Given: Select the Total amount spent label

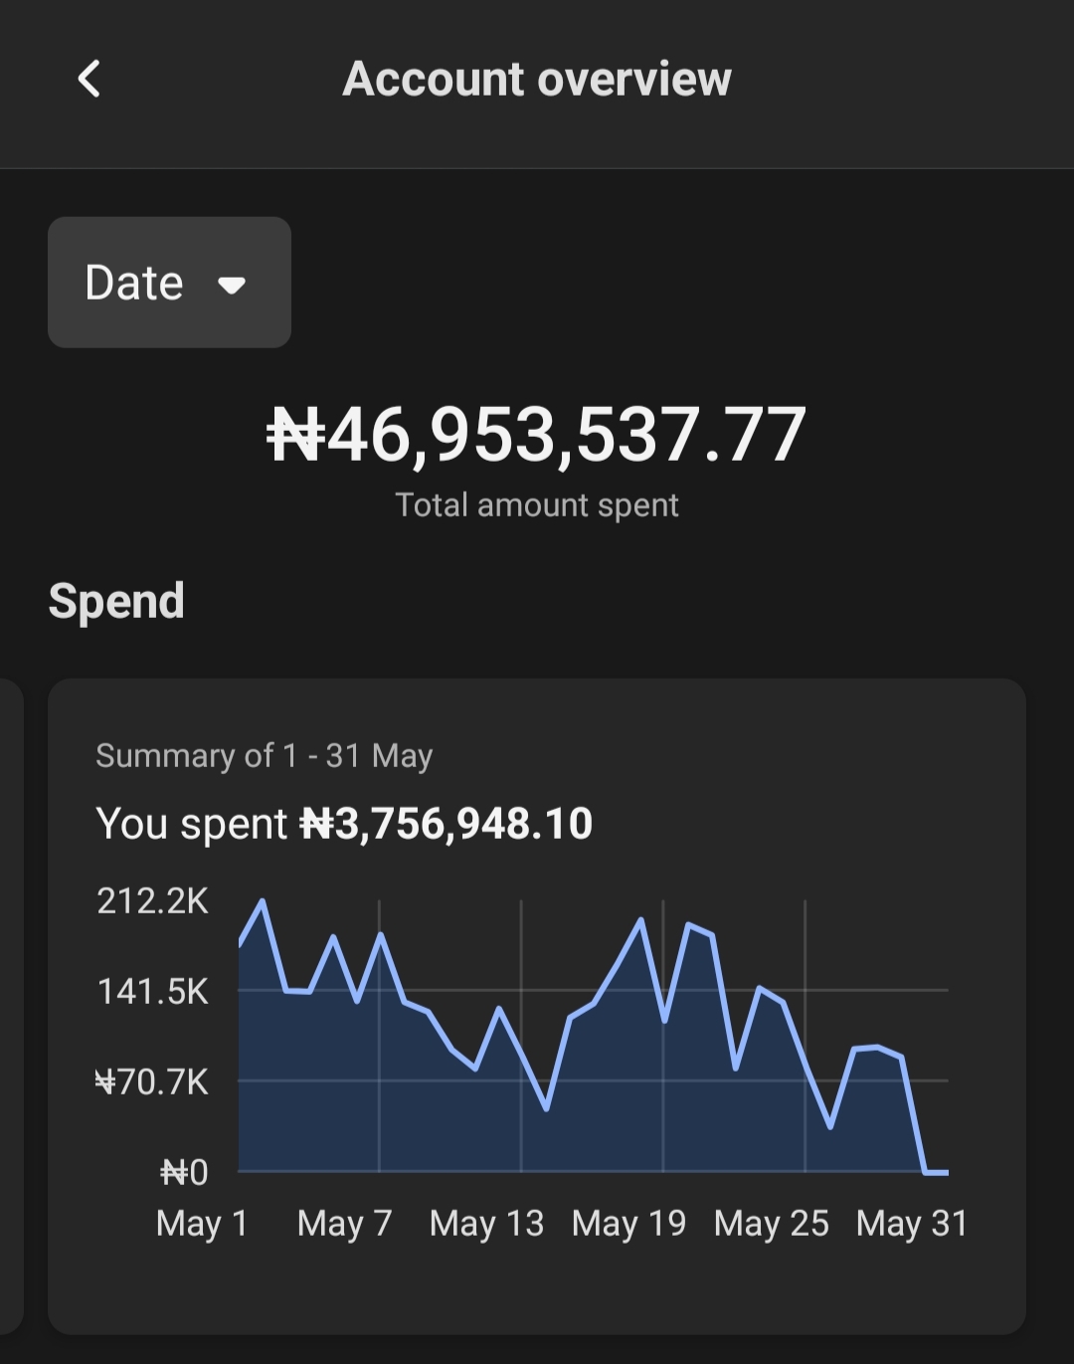Looking at the screenshot, I should [x=537, y=505].
